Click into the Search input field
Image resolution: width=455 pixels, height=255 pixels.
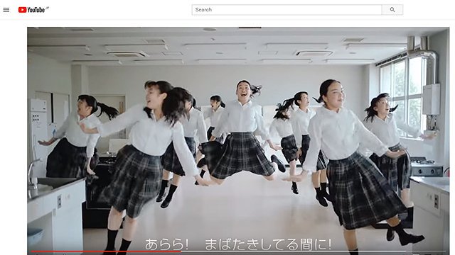click(287, 10)
